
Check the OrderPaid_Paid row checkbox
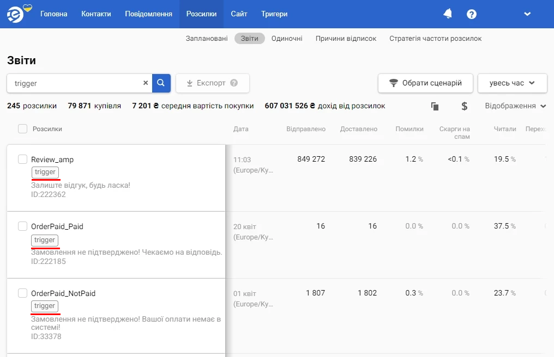click(22, 226)
